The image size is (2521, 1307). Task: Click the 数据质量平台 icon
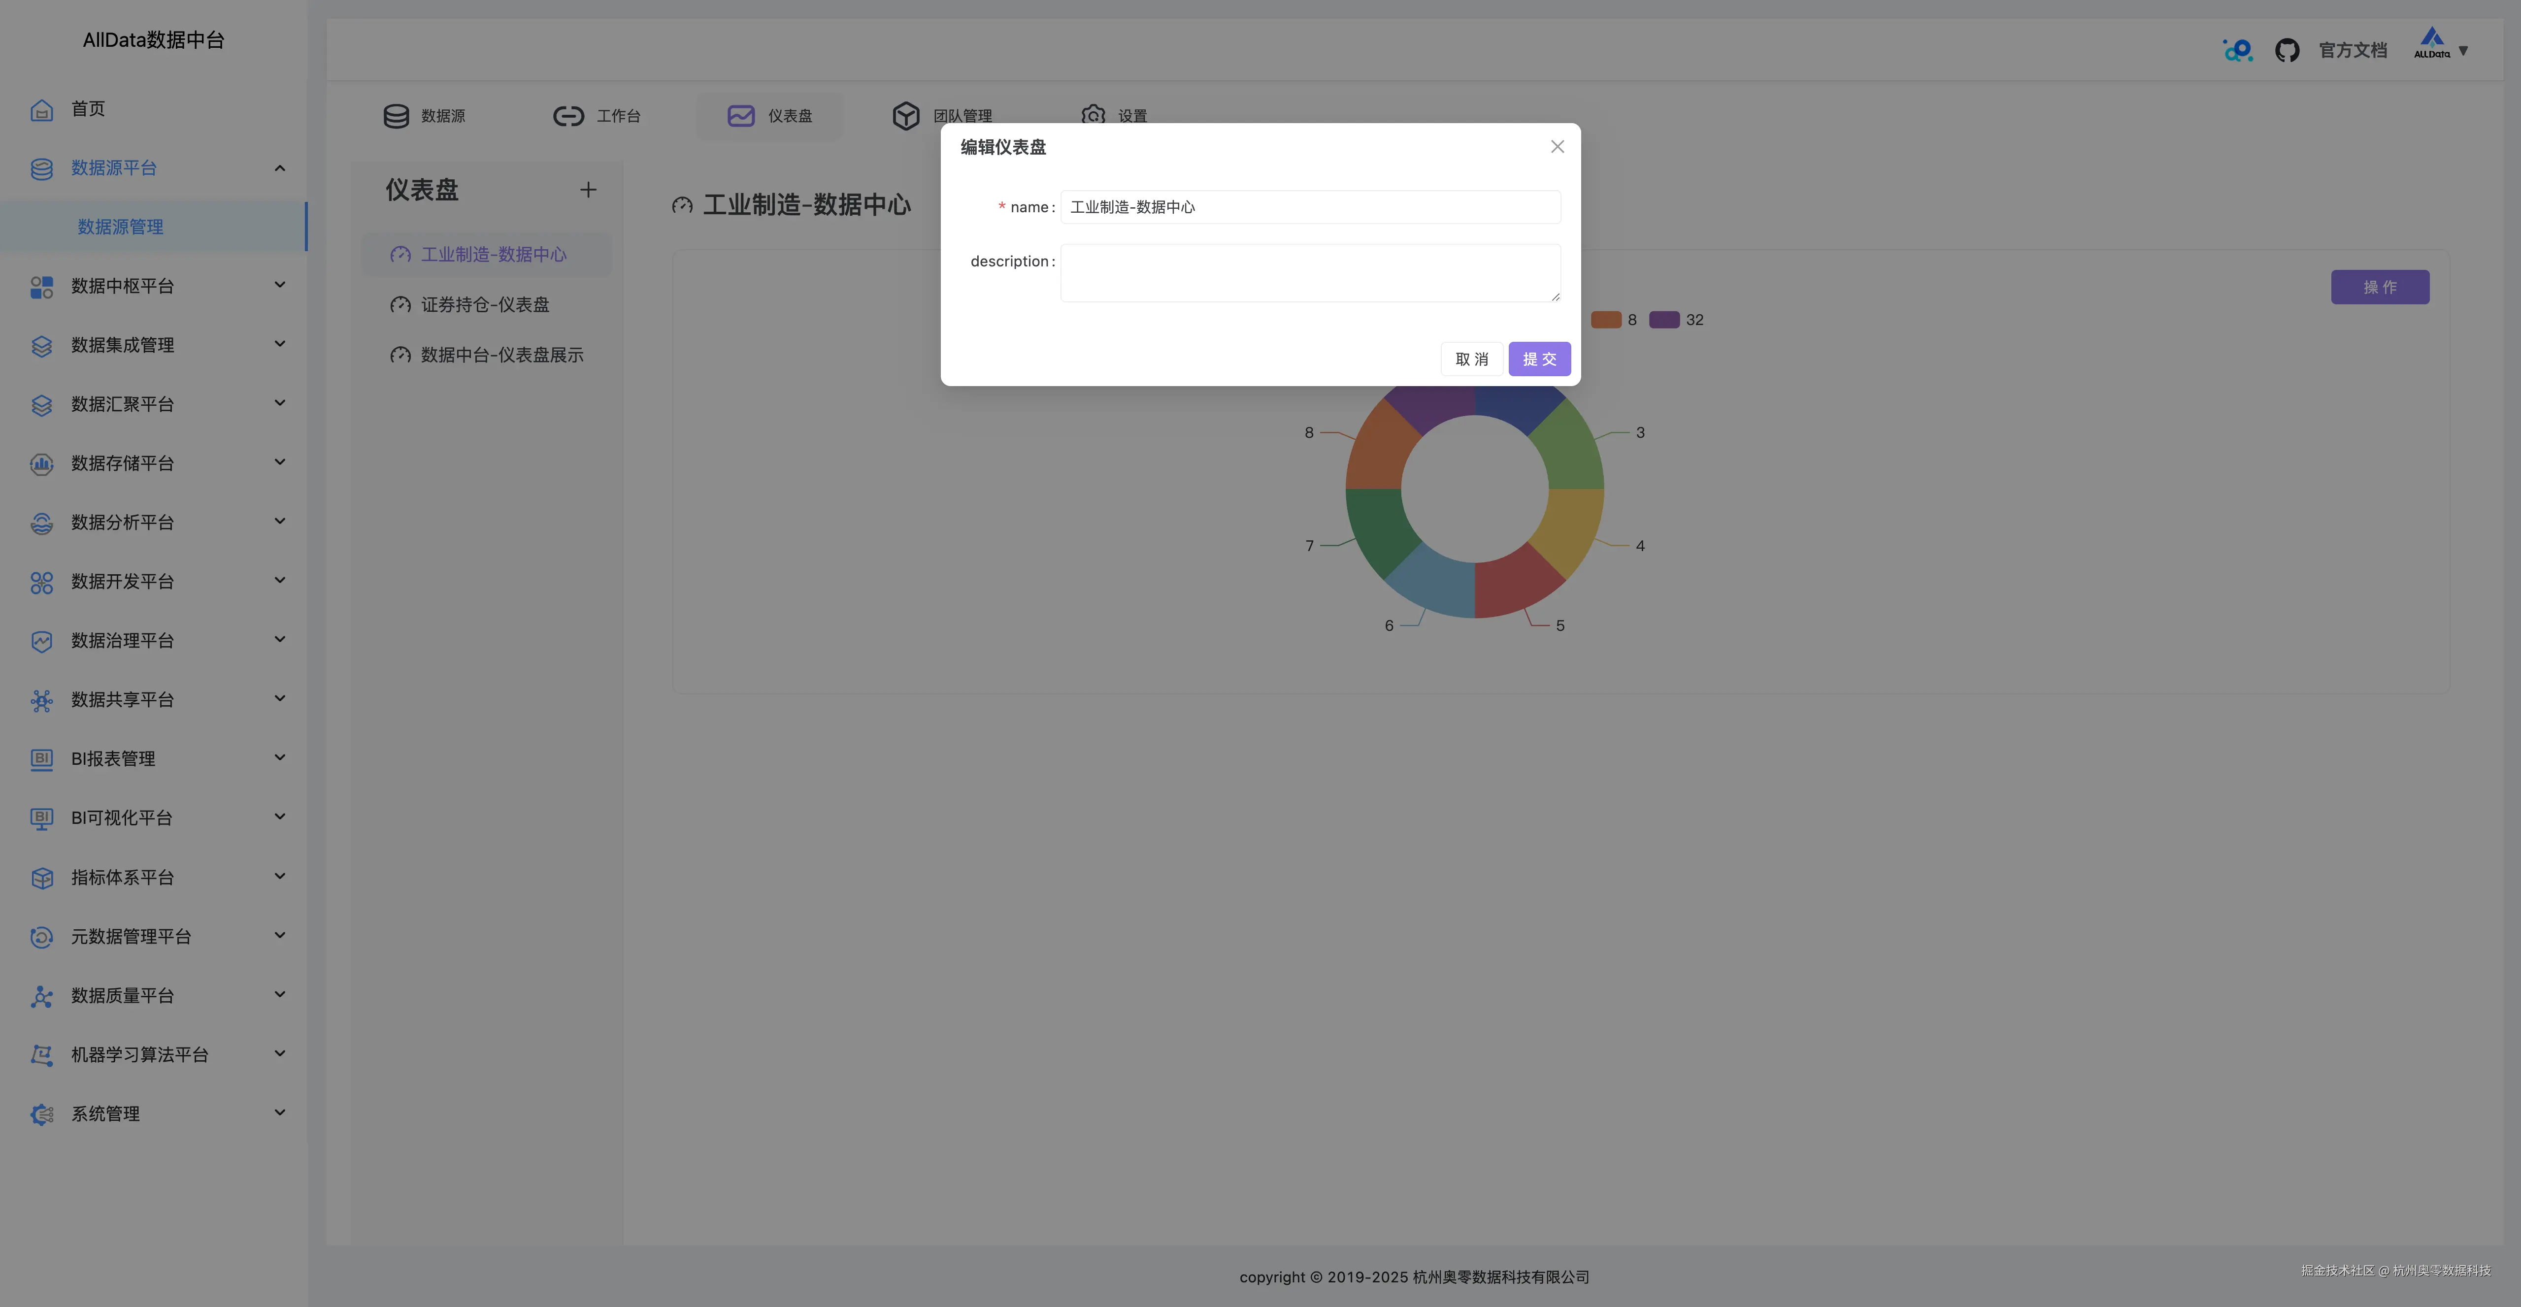click(x=41, y=995)
